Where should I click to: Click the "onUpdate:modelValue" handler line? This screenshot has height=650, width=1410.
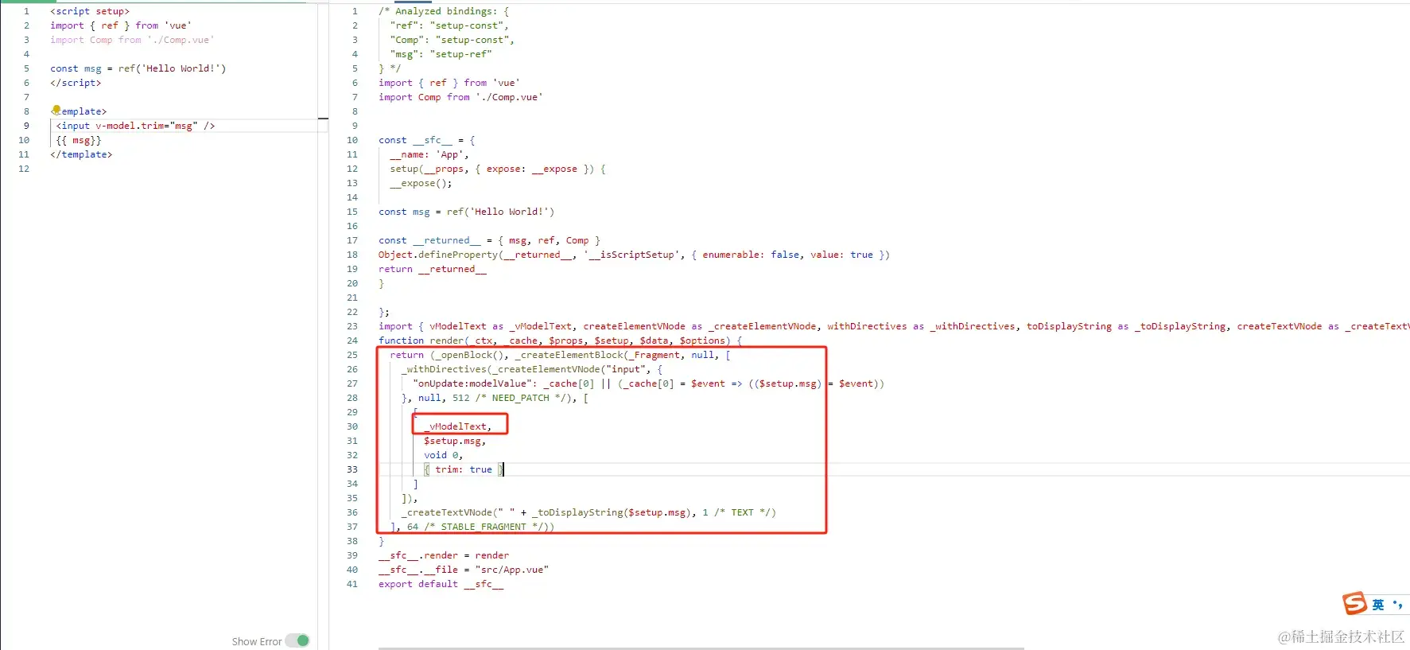coord(648,383)
